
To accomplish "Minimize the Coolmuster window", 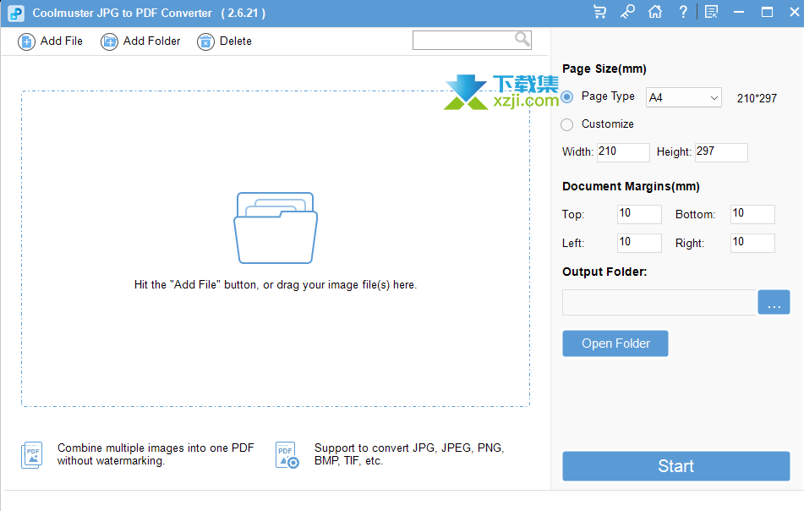I will pyautogui.click(x=739, y=12).
